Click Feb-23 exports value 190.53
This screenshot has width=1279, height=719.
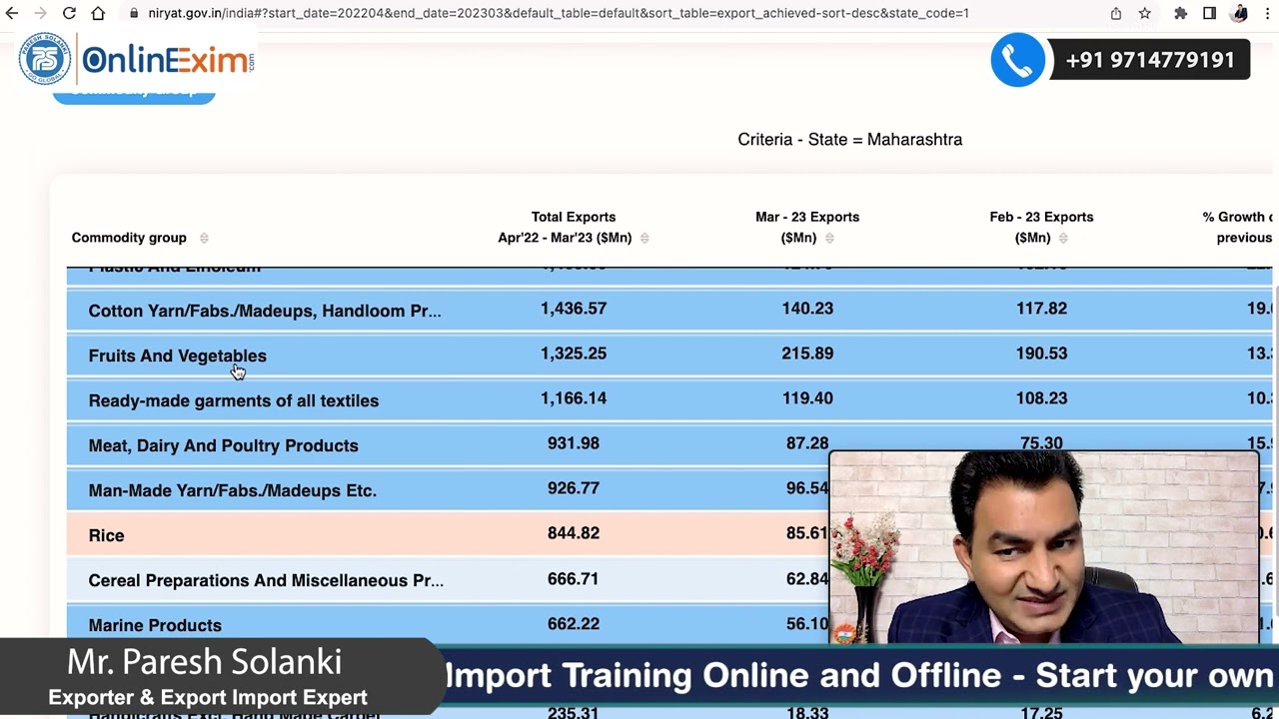(x=1041, y=354)
